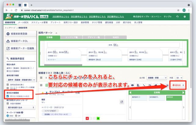Tick the checkbox in the サンプル2 candidate row
Image resolution: width=196 pixels, height=125 pixels.
(41, 85)
